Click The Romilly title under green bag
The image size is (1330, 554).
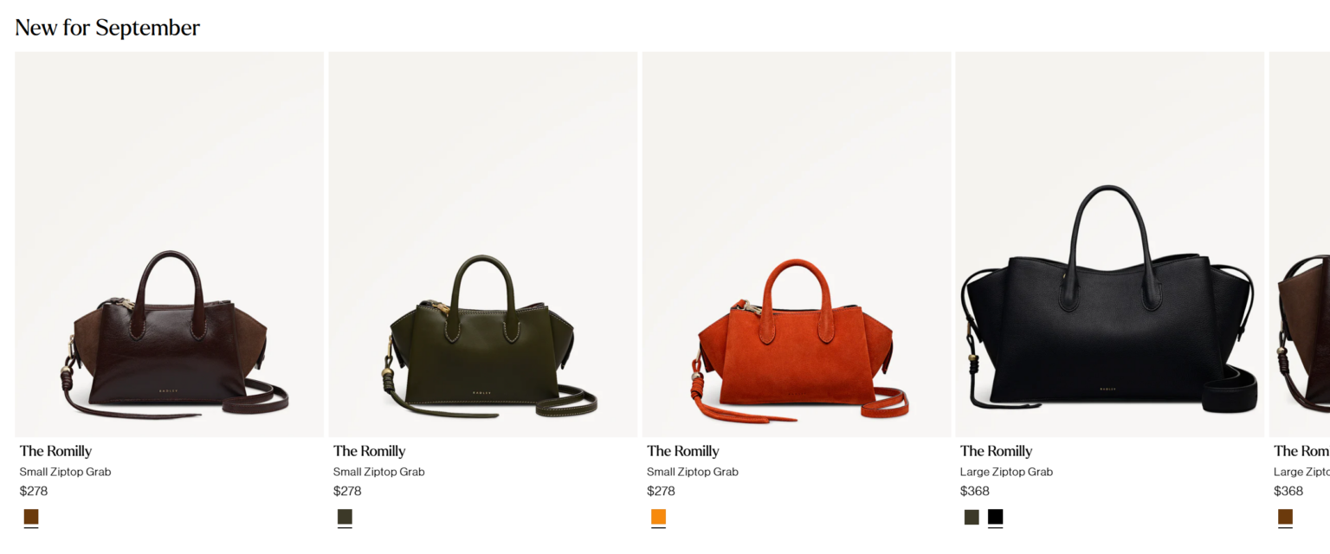tap(369, 451)
